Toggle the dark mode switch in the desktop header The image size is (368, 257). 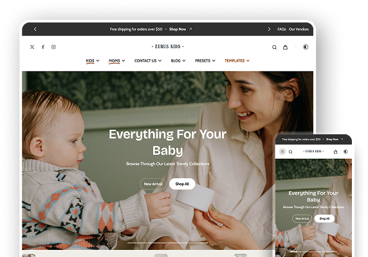(306, 47)
